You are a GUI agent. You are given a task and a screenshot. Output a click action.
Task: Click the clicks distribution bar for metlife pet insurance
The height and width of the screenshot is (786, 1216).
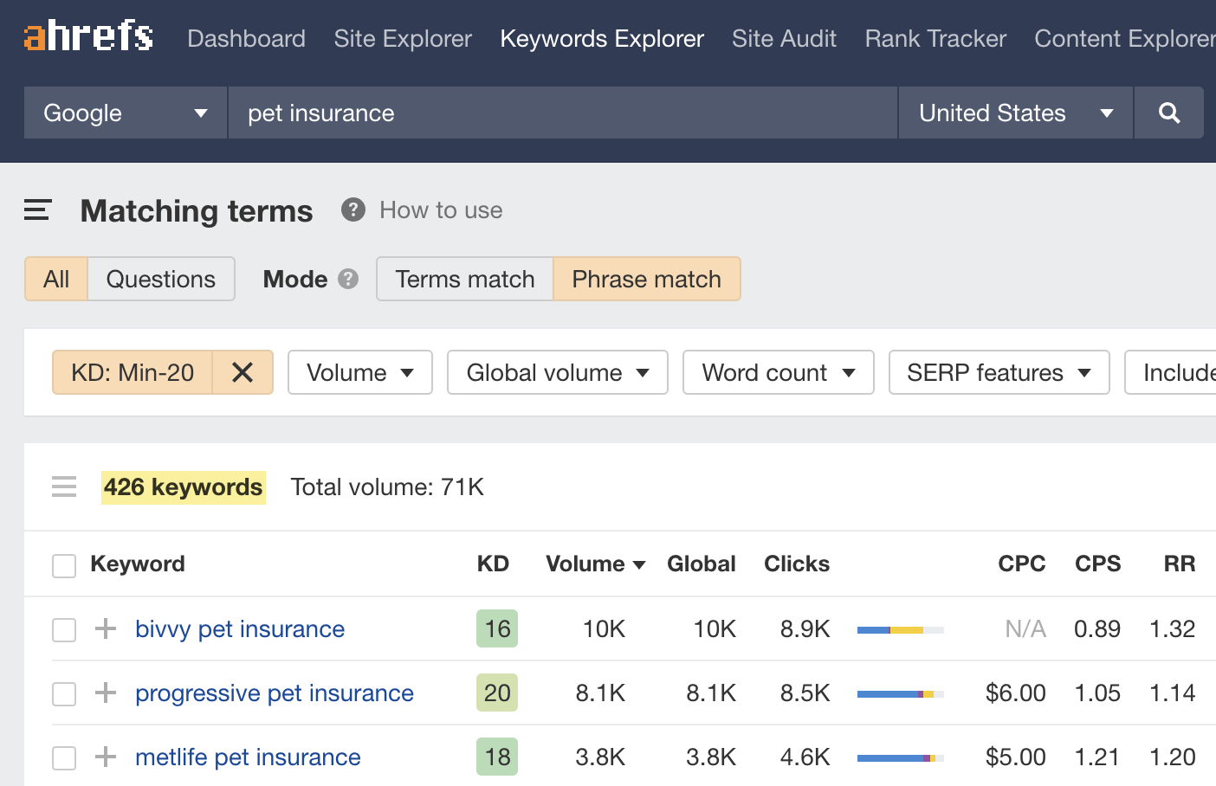899,757
